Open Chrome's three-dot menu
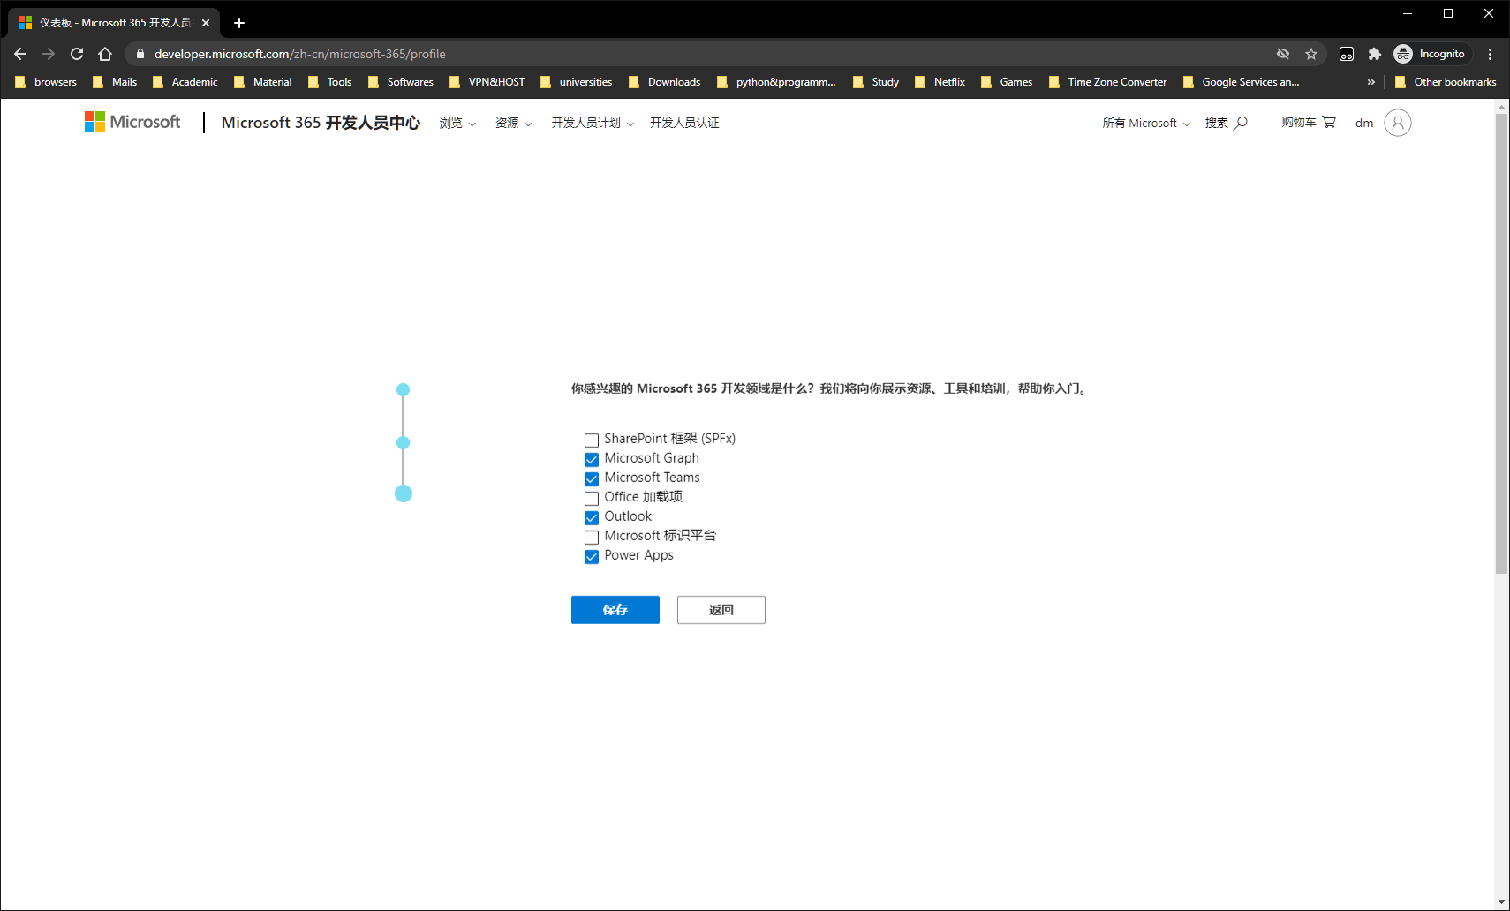This screenshot has height=911, width=1510. click(1491, 54)
